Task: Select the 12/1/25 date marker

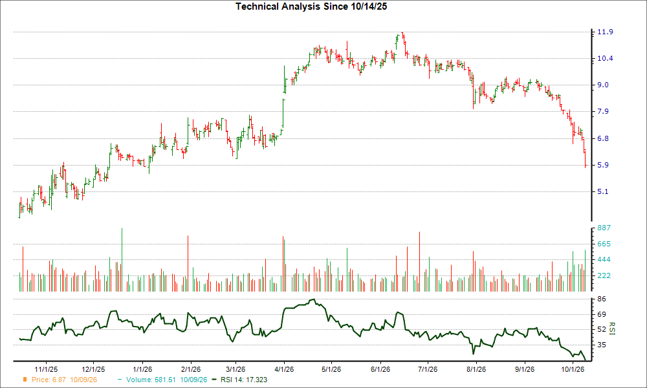Action: pyautogui.click(x=93, y=369)
